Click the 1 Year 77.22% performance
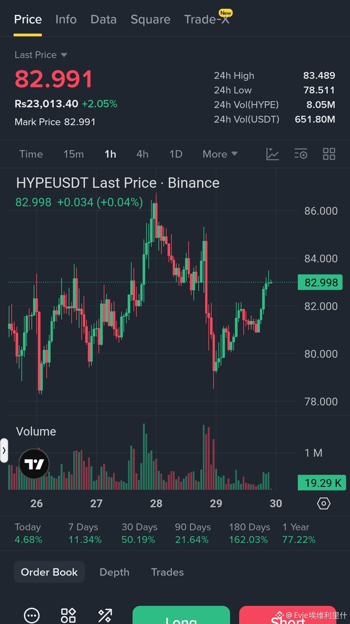350x624 pixels. pos(298,533)
